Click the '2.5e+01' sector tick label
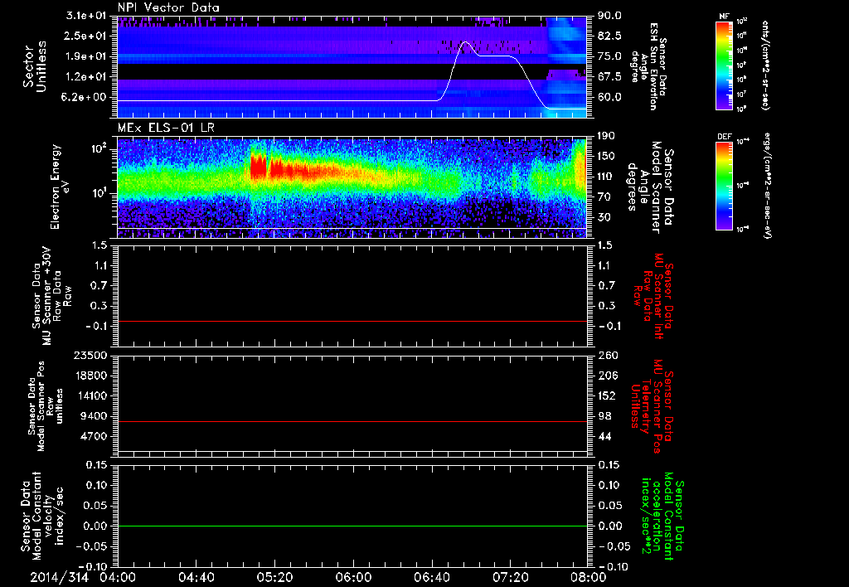849x587 pixels. tap(84, 36)
